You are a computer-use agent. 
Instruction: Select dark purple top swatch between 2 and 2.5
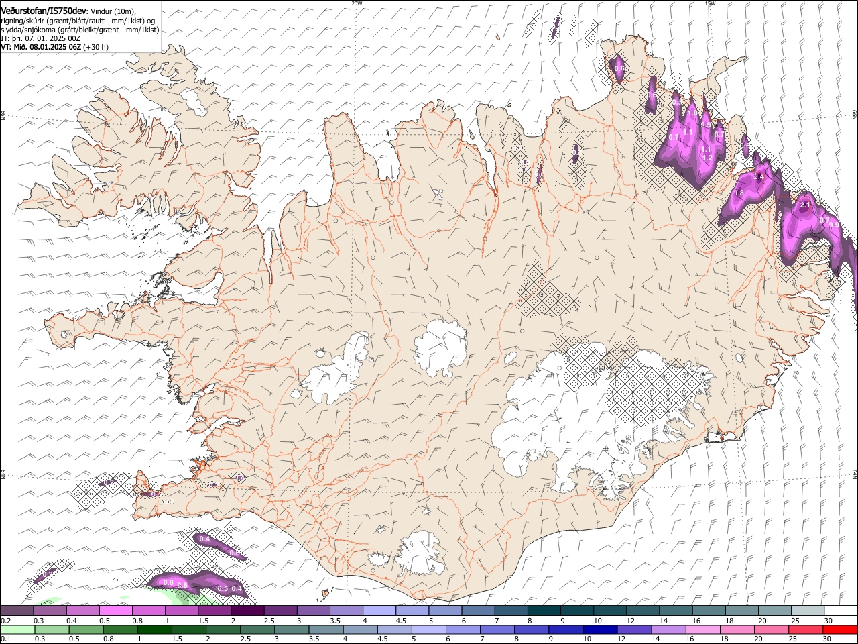(x=247, y=611)
